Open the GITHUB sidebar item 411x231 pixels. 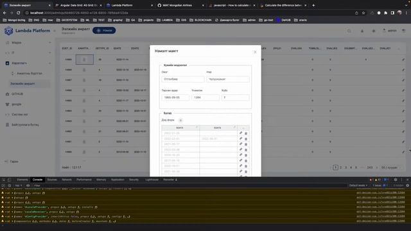click(17, 94)
